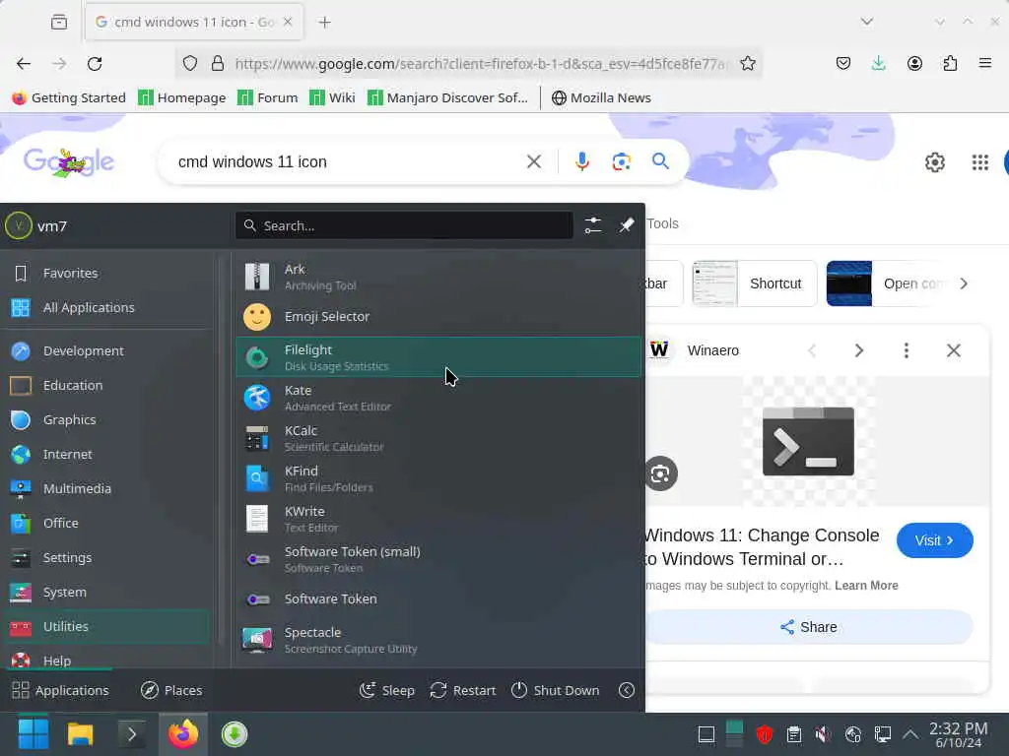Screen dimensions: 1009x756
Task: Click Shut Down button
Action: (555, 690)
